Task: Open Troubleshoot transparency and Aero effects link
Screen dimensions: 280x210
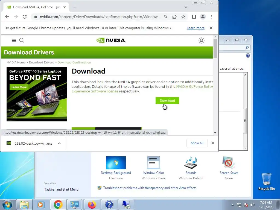Action: [x=150, y=188]
